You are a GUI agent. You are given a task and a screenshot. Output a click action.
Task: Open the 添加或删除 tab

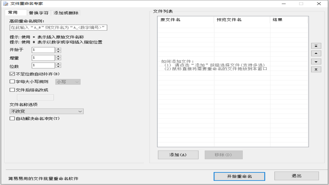click(66, 13)
